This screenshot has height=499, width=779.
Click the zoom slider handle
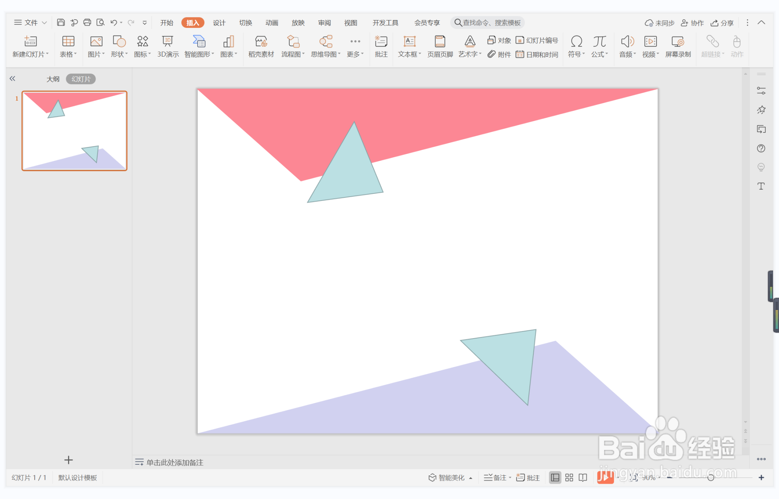pyautogui.click(x=711, y=477)
